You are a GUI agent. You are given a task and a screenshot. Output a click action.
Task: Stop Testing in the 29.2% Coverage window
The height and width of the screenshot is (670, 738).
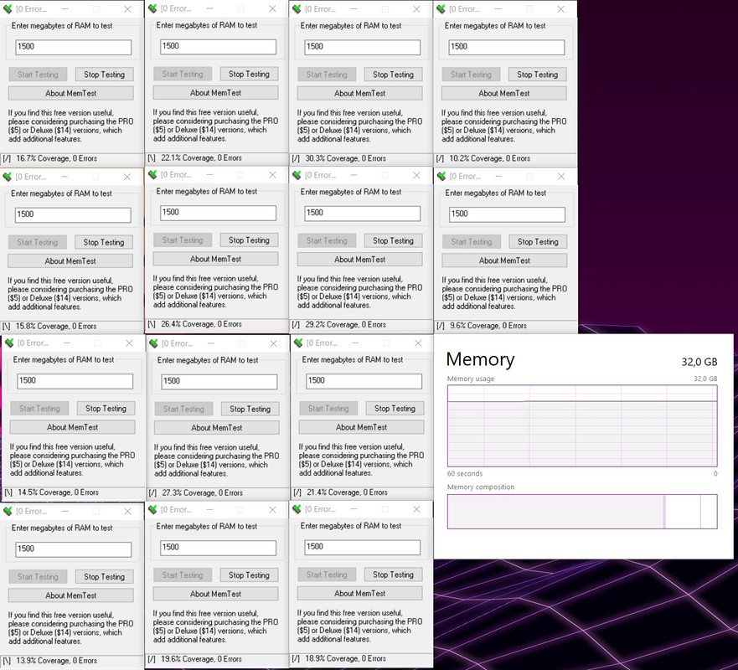[x=393, y=240]
